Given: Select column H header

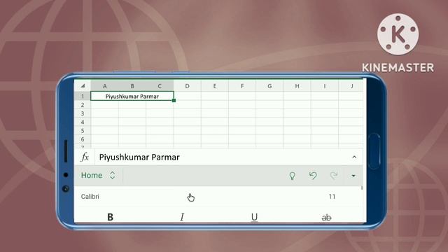Looking at the screenshot, I should coord(297,86).
